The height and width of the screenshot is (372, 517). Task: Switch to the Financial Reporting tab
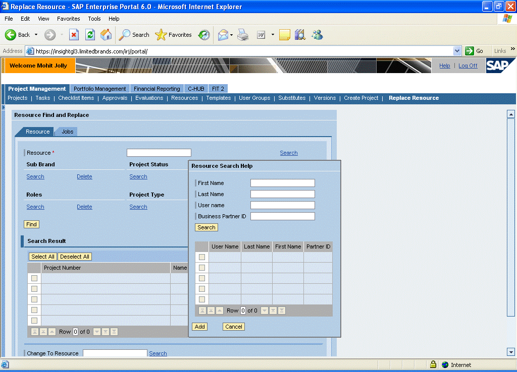pyautogui.click(x=157, y=89)
